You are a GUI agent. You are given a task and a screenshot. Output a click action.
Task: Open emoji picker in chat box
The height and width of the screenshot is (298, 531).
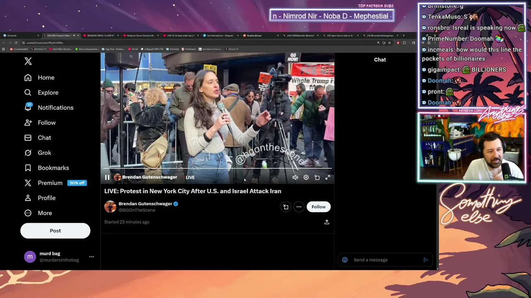[x=345, y=260]
